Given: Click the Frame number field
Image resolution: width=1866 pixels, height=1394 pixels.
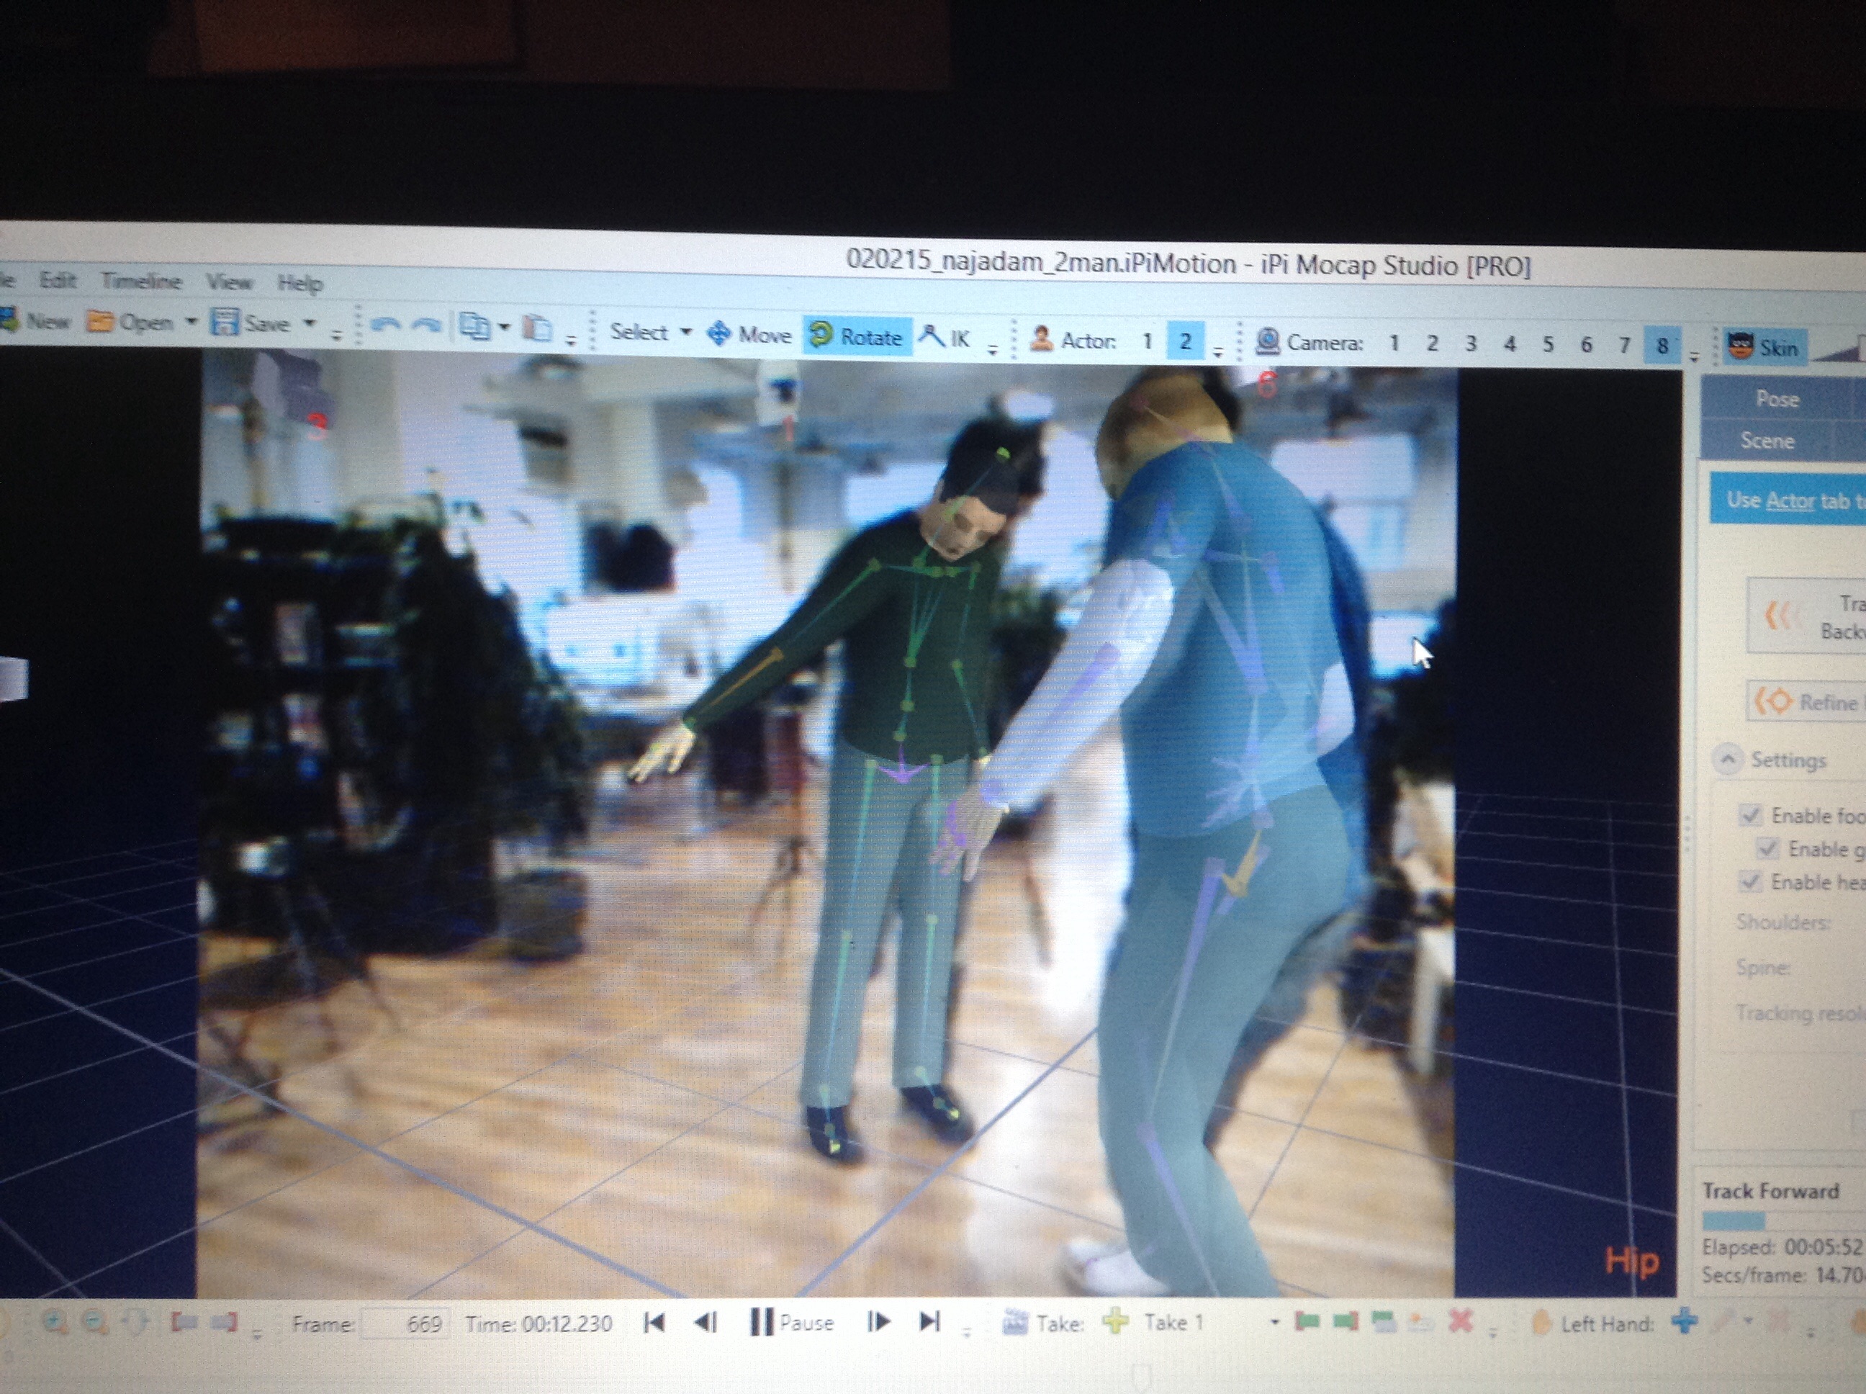Looking at the screenshot, I should click(404, 1323).
